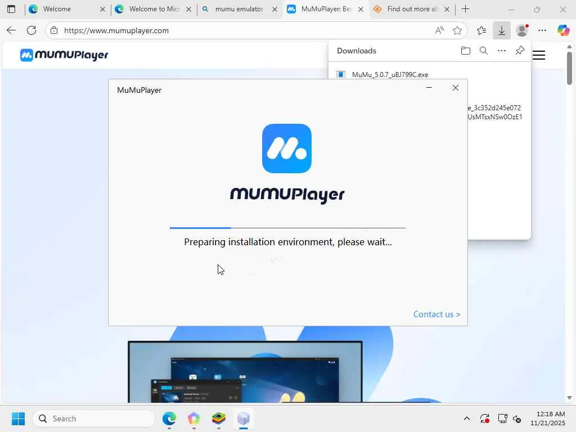The height and width of the screenshot is (432, 576).
Task: Select the MuMuPlayer browser tab
Action: 326,9
